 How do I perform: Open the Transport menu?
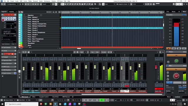(35, 1)
